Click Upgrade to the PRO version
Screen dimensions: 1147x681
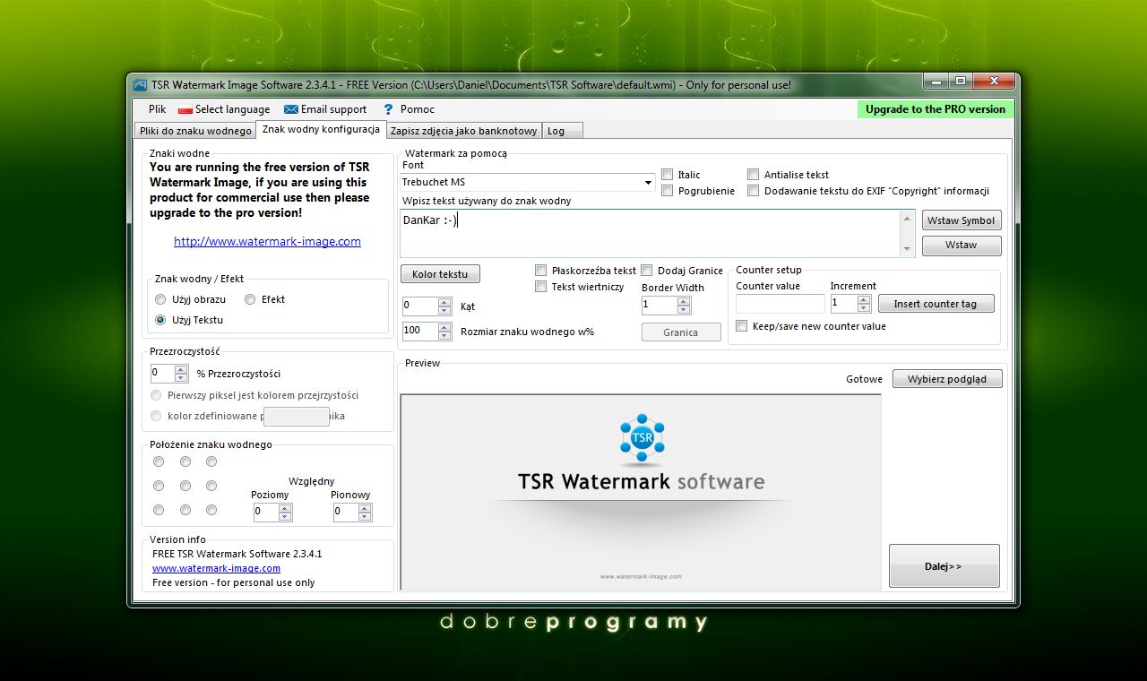pyautogui.click(x=936, y=109)
